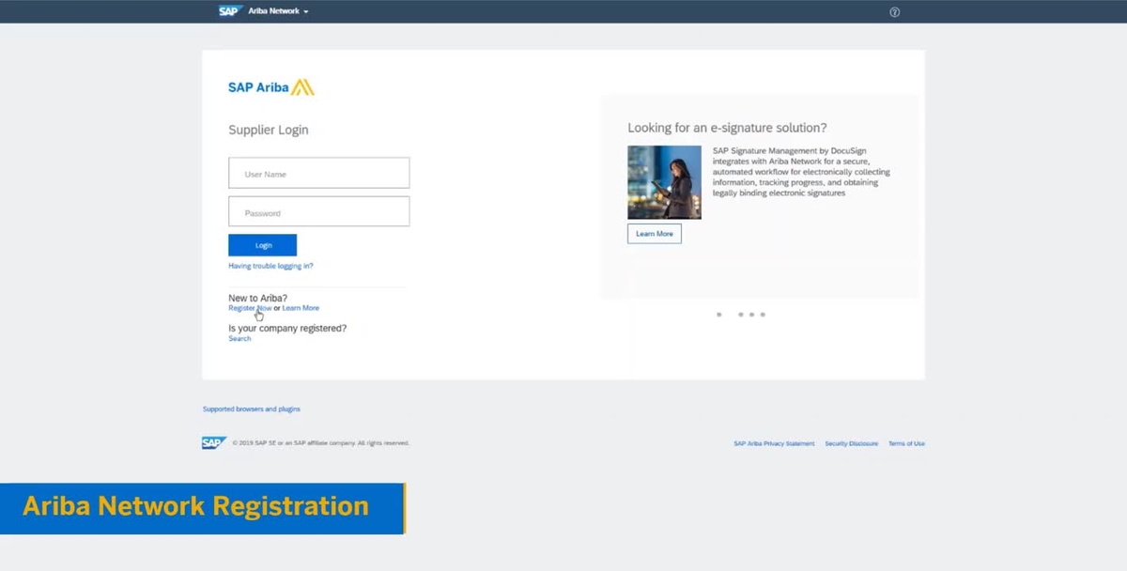Click the footer copyright notice text
The width and height of the screenshot is (1127, 571).
coord(321,443)
